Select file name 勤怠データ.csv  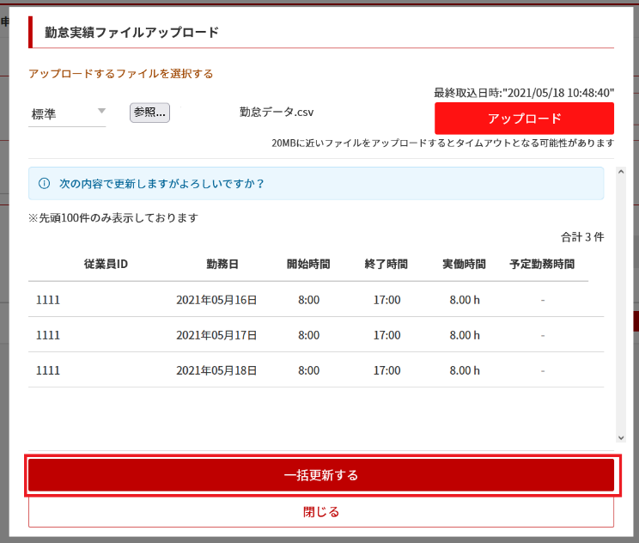pos(277,112)
